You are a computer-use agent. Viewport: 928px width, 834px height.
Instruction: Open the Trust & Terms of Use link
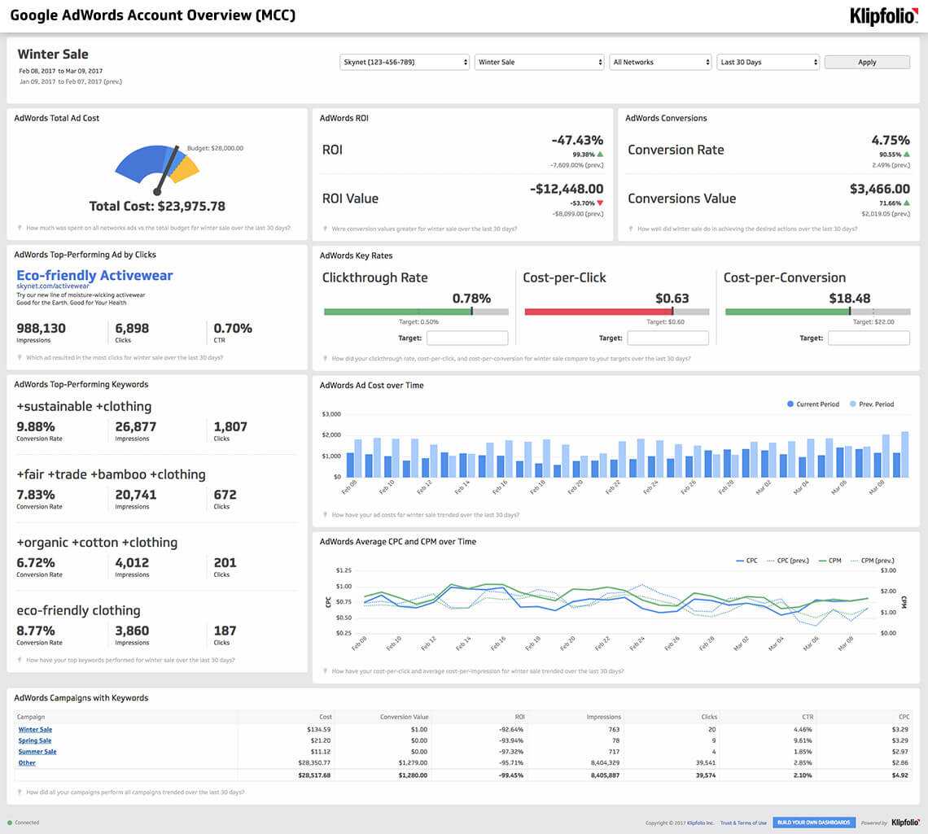pos(743,823)
